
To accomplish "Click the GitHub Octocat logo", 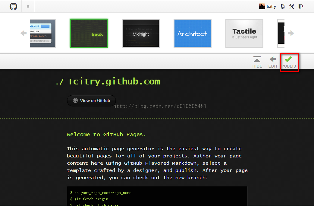I will pos(14,6).
